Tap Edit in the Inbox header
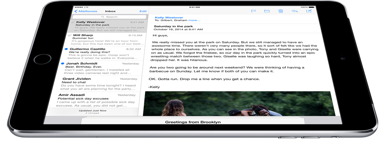 [143, 11]
